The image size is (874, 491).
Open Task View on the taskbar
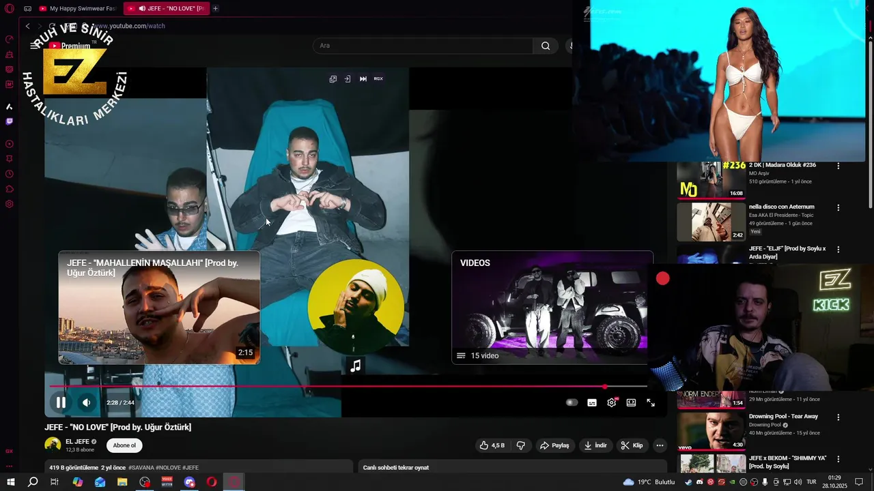point(55,482)
